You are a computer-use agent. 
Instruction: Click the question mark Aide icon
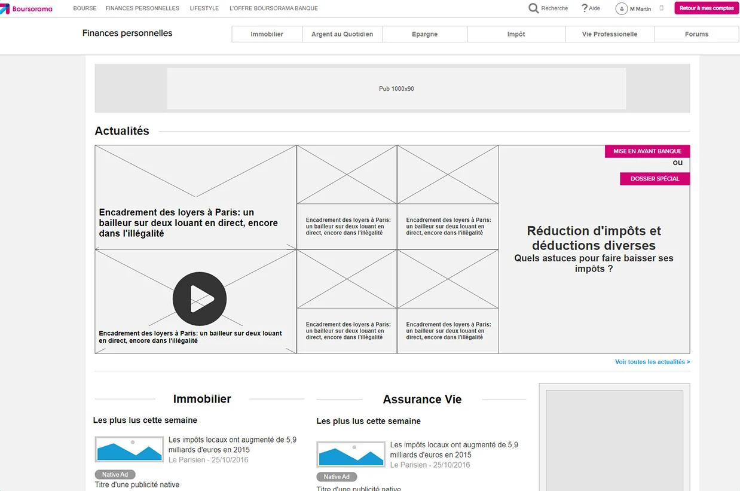(584, 8)
